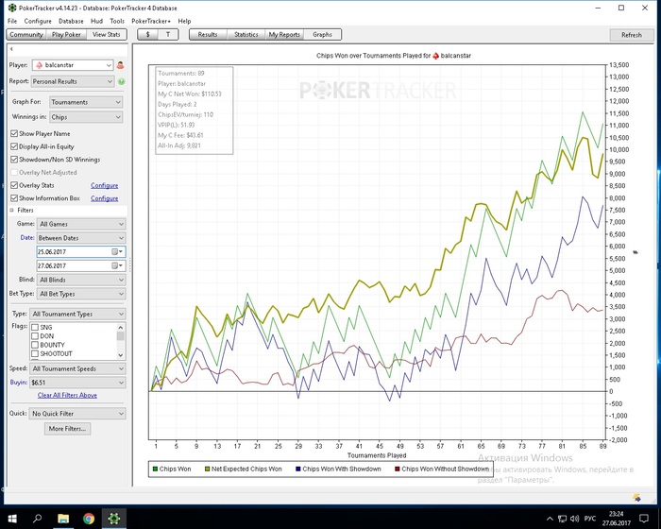The image size is (661, 529).
Task: Click the green status icon beside Report
Action: pyautogui.click(x=121, y=82)
